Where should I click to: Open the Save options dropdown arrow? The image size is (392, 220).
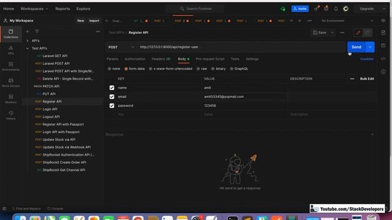332,32
